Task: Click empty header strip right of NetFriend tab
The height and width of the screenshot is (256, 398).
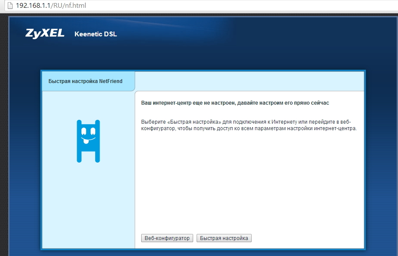Action: pyautogui.click(x=249, y=81)
